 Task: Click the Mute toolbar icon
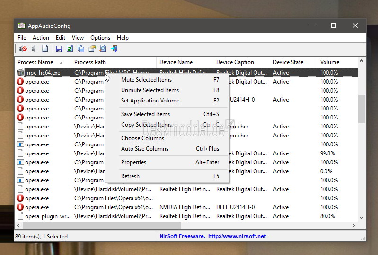(23, 49)
